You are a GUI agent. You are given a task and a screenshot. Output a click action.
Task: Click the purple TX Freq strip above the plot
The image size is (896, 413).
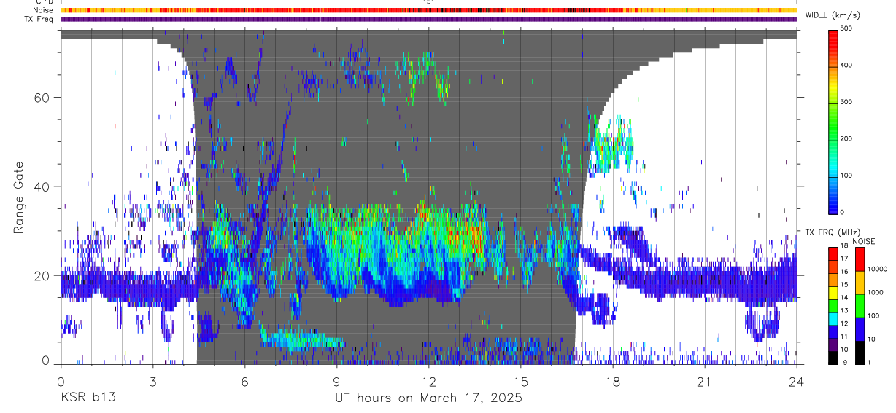click(x=429, y=19)
